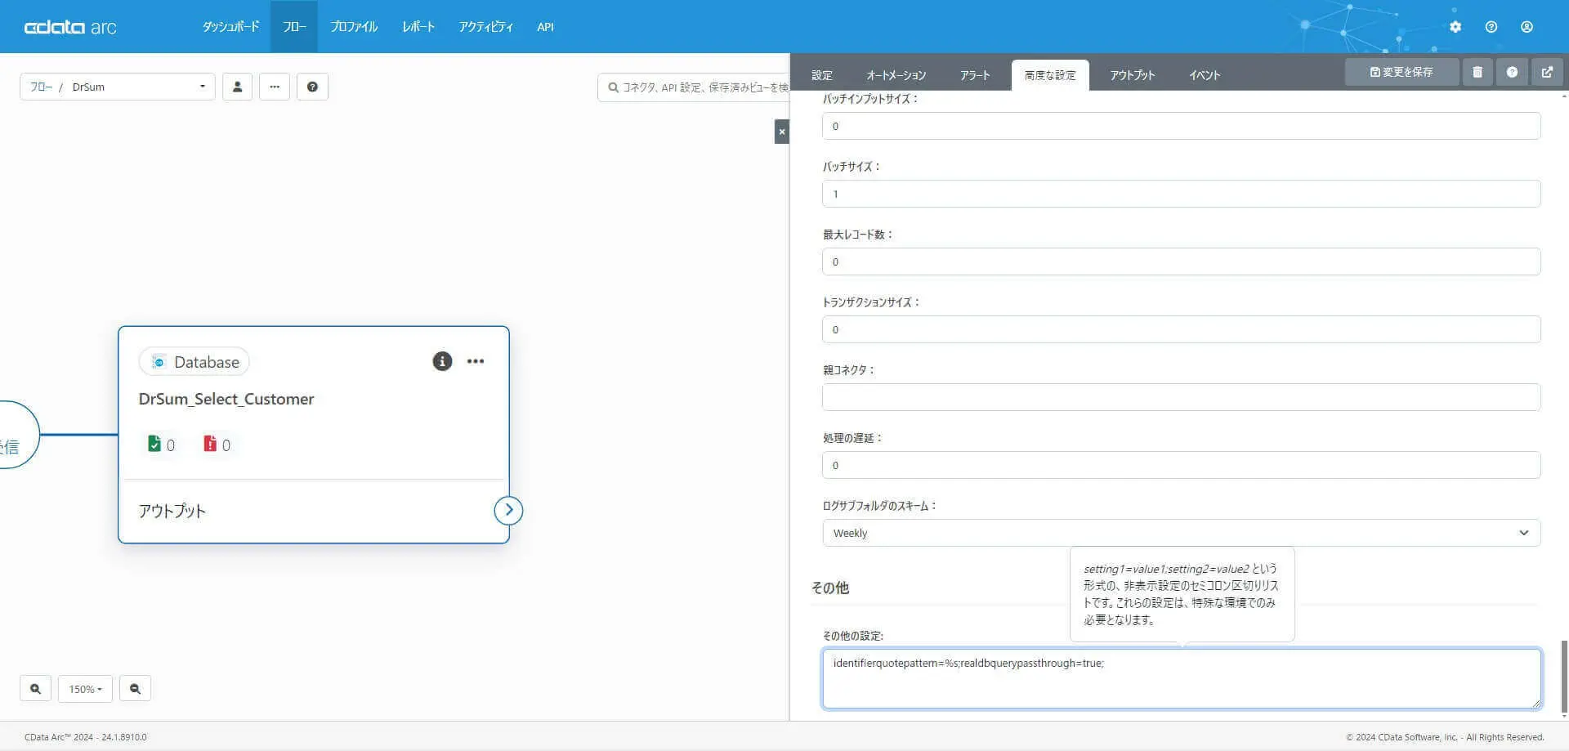This screenshot has width=1569, height=751.
Task: Open the help icon in top header
Action: click(x=1491, y=27)
